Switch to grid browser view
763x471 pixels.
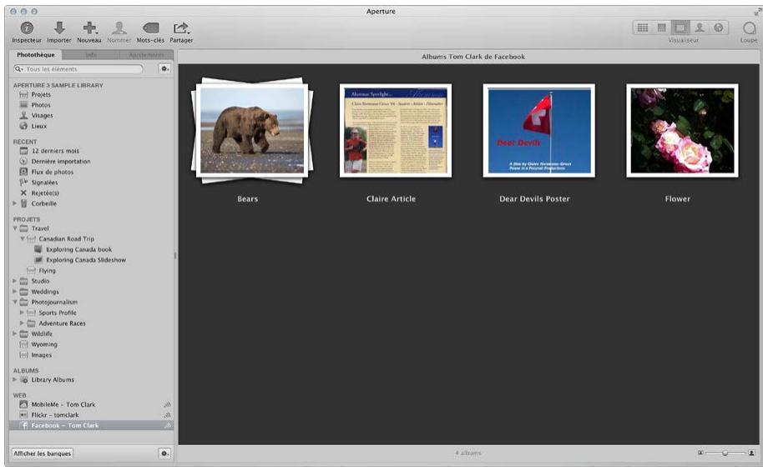point(642,28)
